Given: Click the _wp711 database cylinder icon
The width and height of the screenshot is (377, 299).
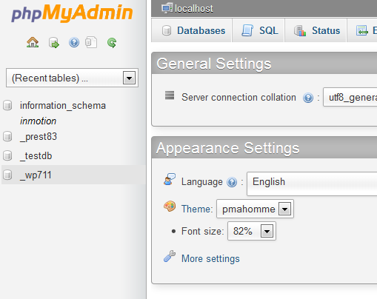Looking at the screenshot, I should coord(7,175).
